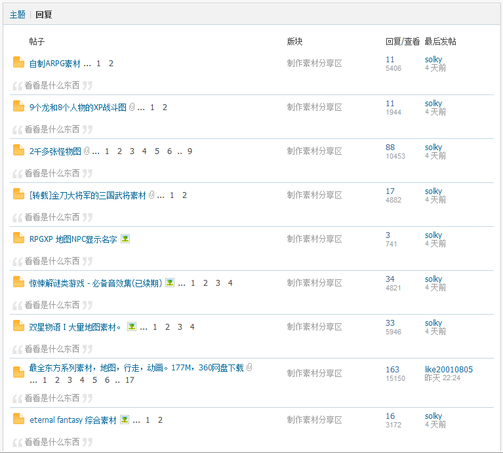
Task: Click folder icon beside eternal fantasy thread
Action: (x=18, y=419)
